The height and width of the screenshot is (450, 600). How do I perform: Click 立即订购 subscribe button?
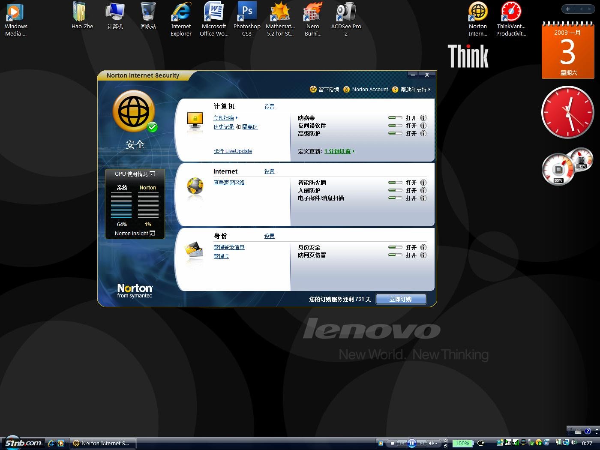click(x=401, y=299)
